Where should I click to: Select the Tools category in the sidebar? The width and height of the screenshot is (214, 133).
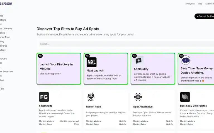coord(5,37)
